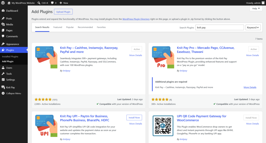The image size is (266, 143).
Task: Click '2,000+ Active Installations' text
Action: (47, 104)
